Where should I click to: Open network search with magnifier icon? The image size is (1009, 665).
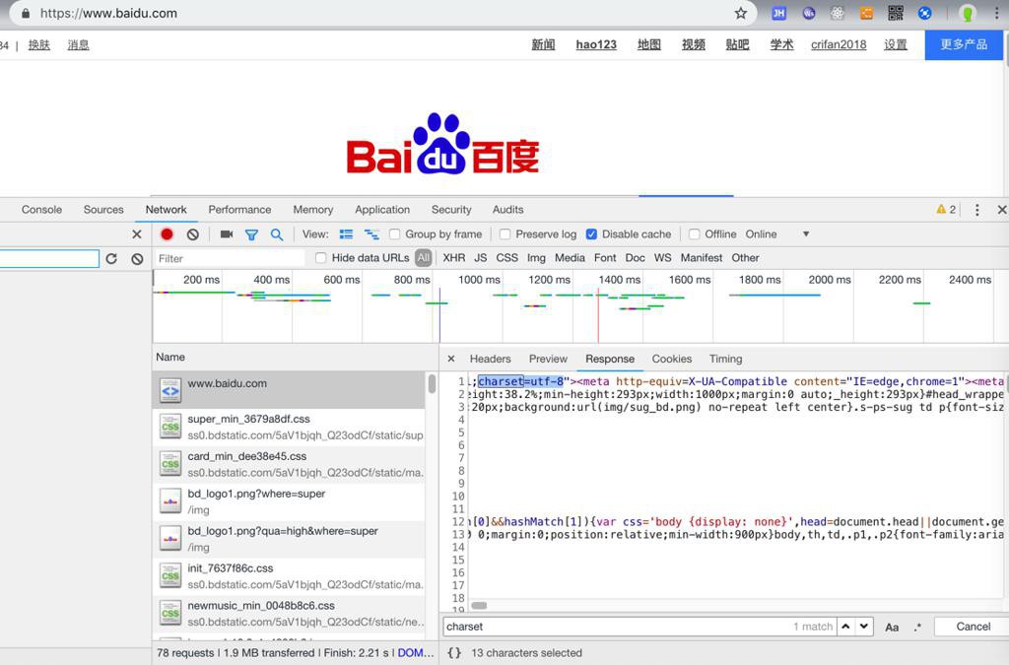click(x=277, y=234)
